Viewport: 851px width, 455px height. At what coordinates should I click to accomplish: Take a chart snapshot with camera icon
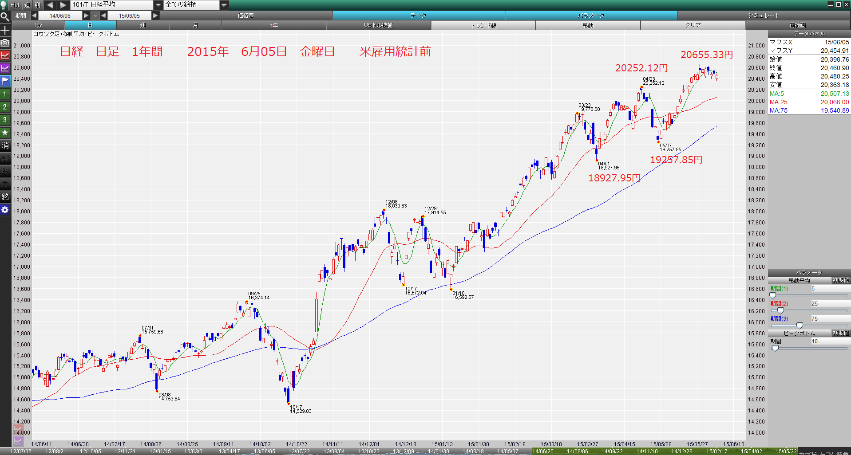[x=5, y=43]
